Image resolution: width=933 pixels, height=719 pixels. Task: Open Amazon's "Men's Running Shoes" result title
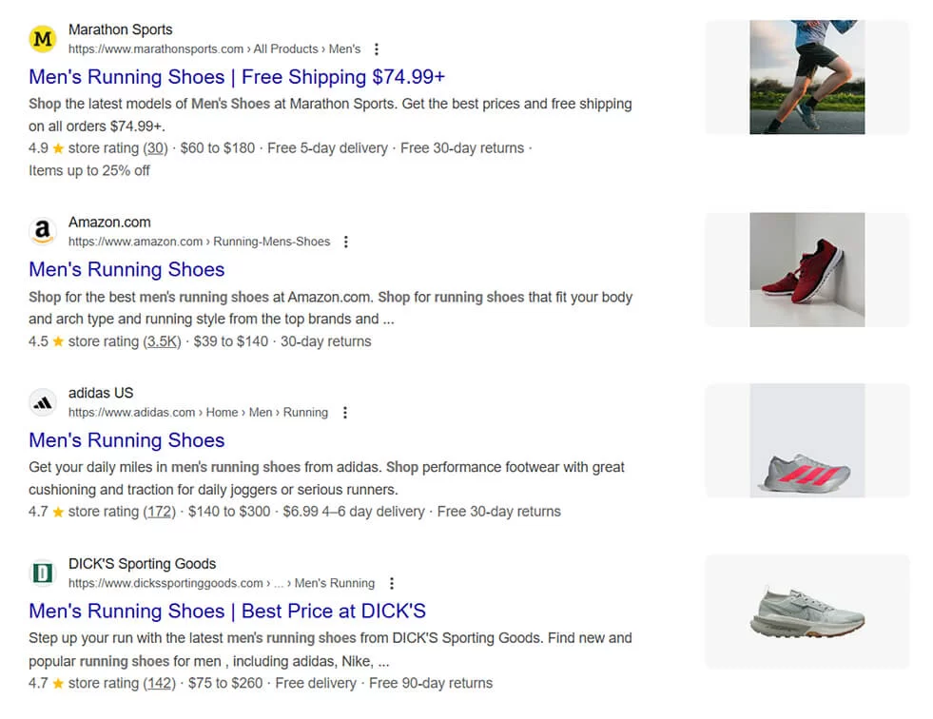coord(126,269)
